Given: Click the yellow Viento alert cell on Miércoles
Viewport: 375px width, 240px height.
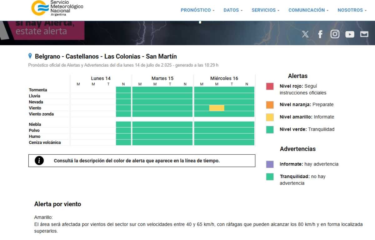Looking at the screenshot, I should [217, 108].
